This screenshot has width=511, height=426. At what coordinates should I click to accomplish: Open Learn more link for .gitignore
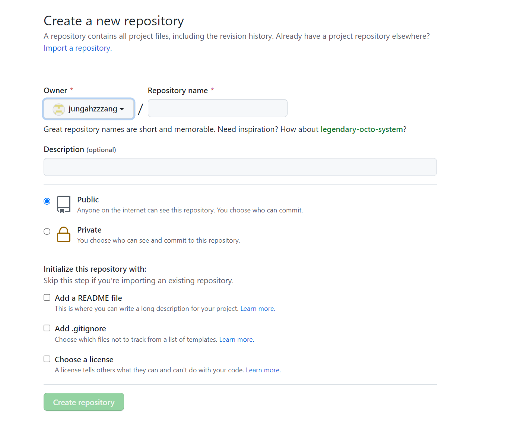click(x=236, y=340)
